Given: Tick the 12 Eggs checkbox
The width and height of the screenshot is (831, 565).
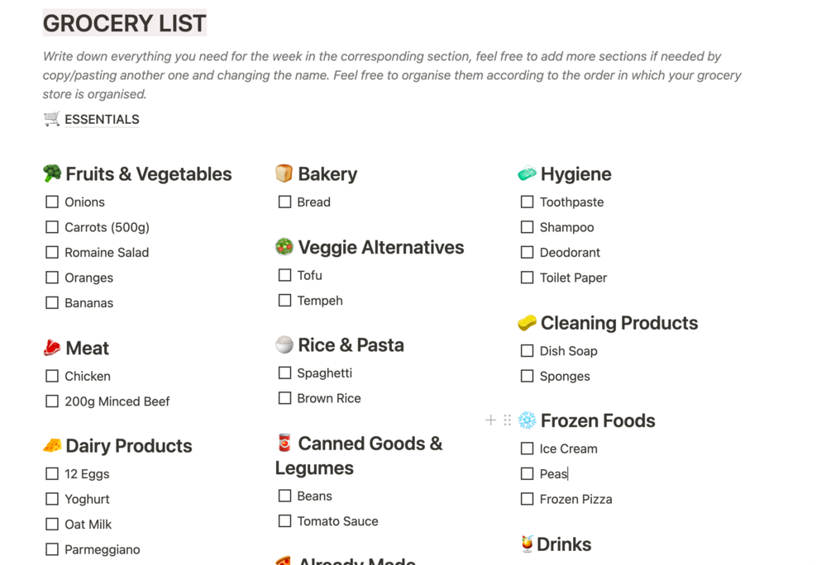Looking at the screenshot, I should pos(52,473).
